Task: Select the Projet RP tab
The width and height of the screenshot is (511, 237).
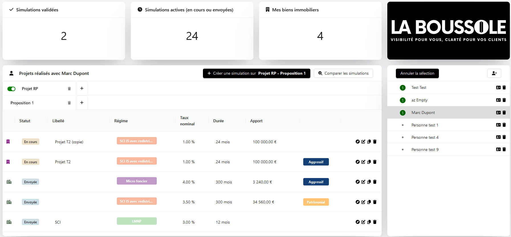Action: tap(30, 89)
